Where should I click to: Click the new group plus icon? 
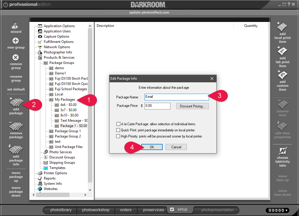[16, 41]
